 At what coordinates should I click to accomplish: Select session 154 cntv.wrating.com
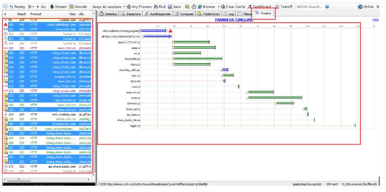pyautogui.click(x=47, y=114)
